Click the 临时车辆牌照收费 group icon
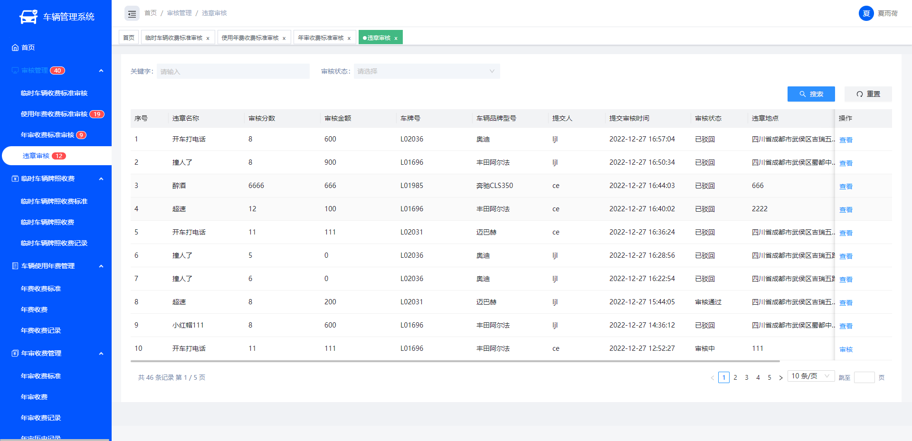Viewport: 912px width, 441px height. point(15,178)
